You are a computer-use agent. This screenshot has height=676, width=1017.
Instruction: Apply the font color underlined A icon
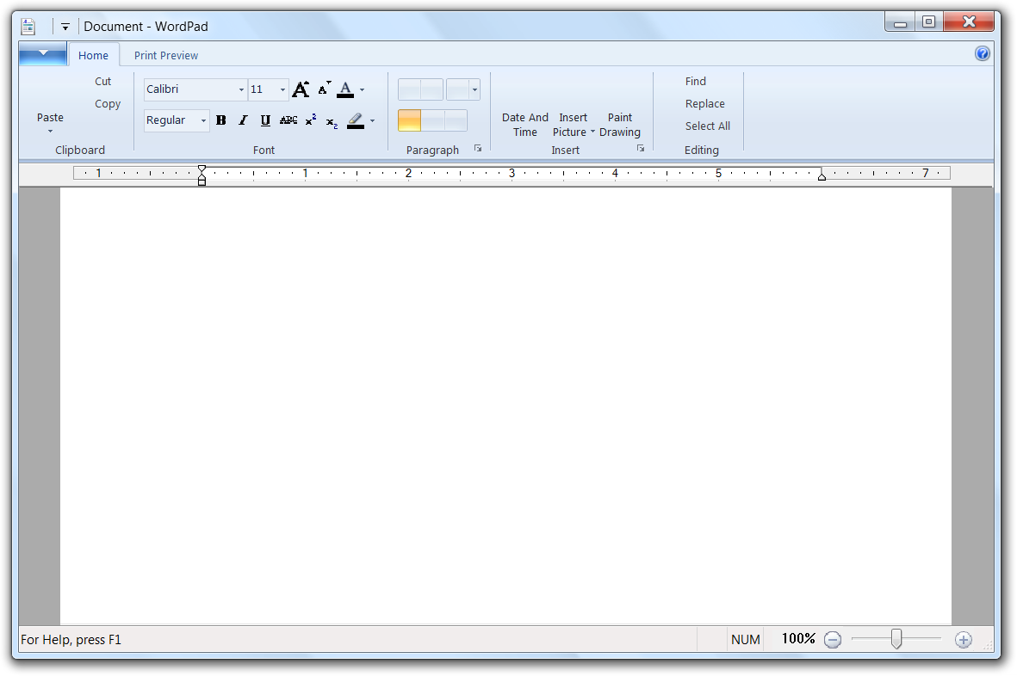[345, 89]
